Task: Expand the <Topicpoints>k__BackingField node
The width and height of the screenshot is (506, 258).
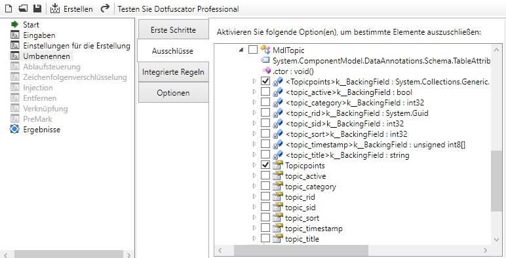Action: [x=254, y=81]
